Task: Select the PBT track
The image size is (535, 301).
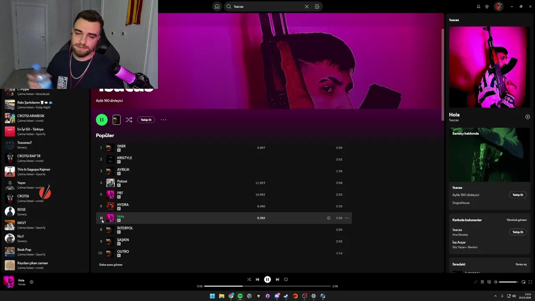Action: tap(224, 194)
